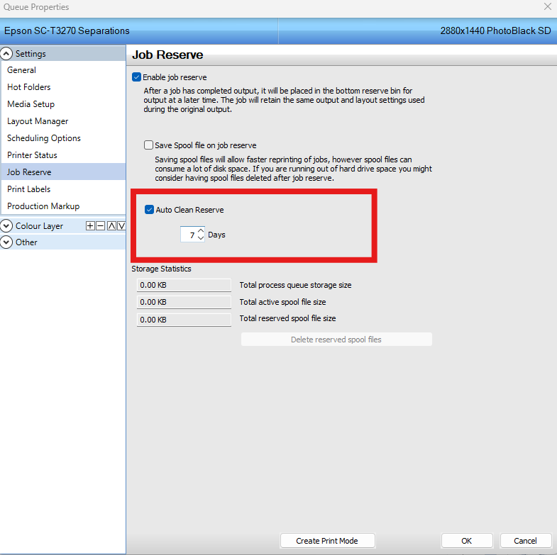557x555 pixels.
Task: Open Production Markup settings page
Action: 63,206
